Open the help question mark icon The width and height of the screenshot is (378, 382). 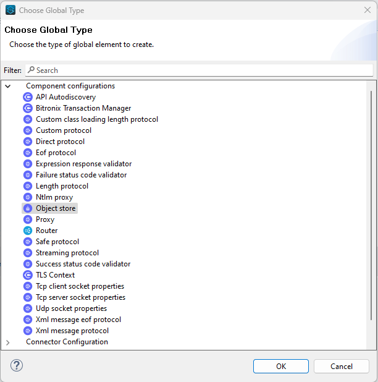pos(17,365)
